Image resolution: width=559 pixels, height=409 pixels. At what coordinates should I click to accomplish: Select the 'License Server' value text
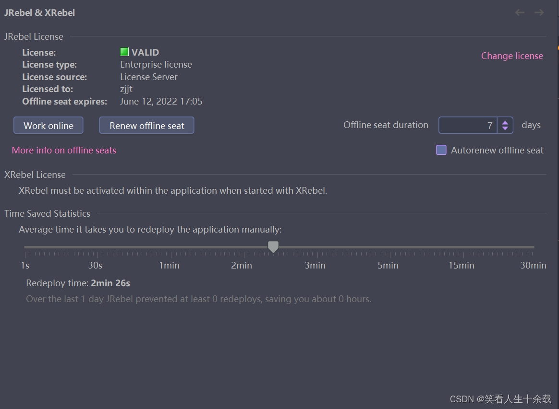[149, 77]
